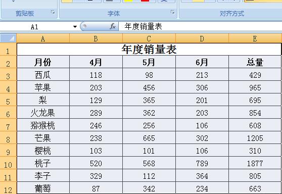The width and height of the screenshot is (282, 194).
Task: Select row 1 header
Action: [x=8, y=50]
